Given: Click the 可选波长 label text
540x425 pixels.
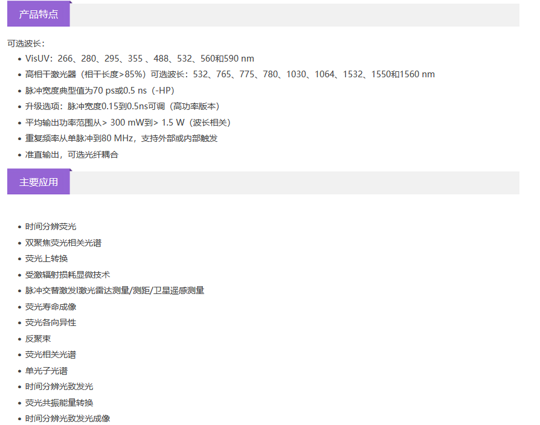Looking at the screenshot, I should tap(26, 43).
